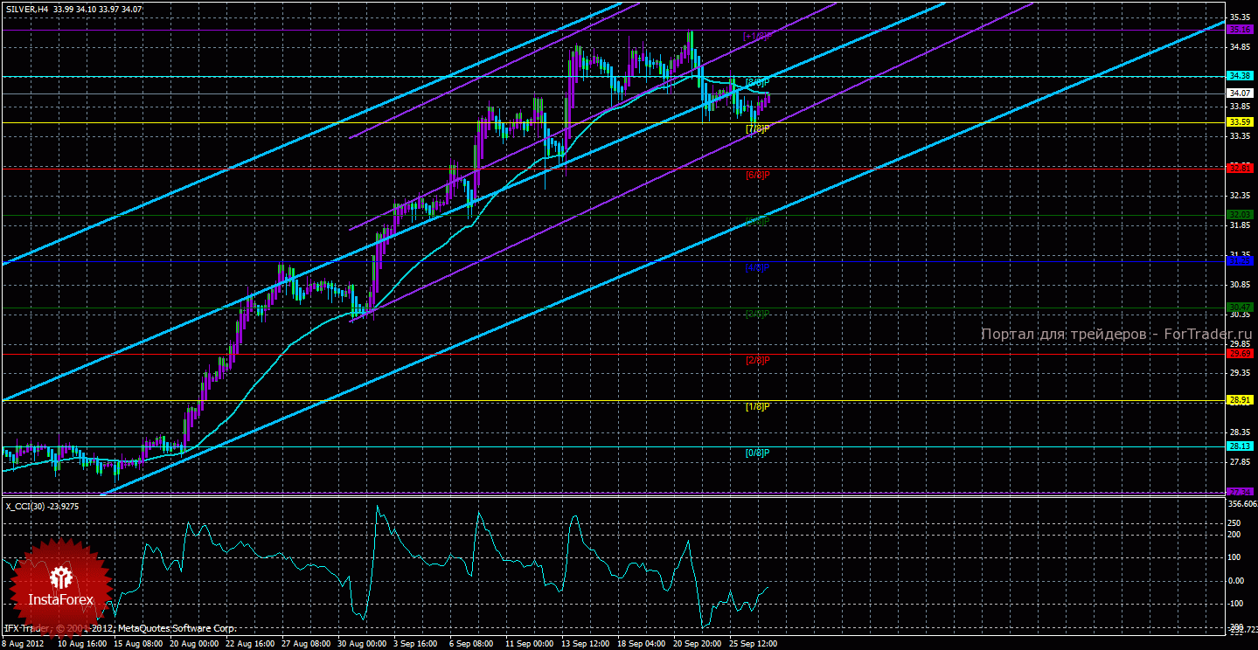Click the white 34.07 current price tag

pyautogui.click(x=1240, y=93)
